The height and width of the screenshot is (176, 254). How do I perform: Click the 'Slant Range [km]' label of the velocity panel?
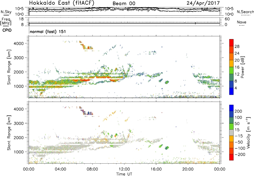coord(9,133)
